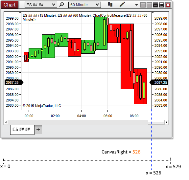Click the 06:00 time axis label
This screenshot has height=180, width=189.
tap(108, 116)
